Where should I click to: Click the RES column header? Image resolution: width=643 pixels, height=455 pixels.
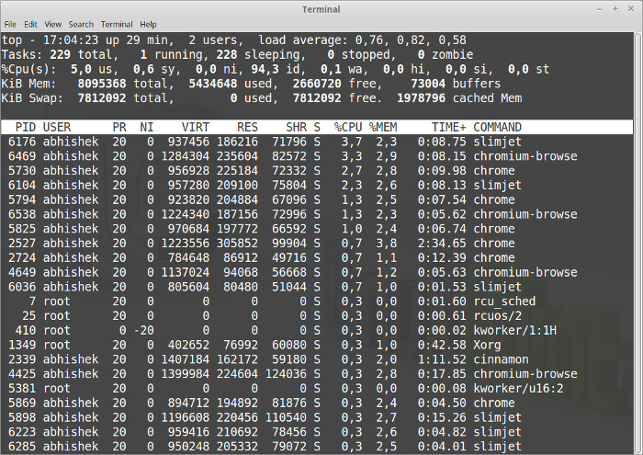pyautogui.click(x=247, y=127)
